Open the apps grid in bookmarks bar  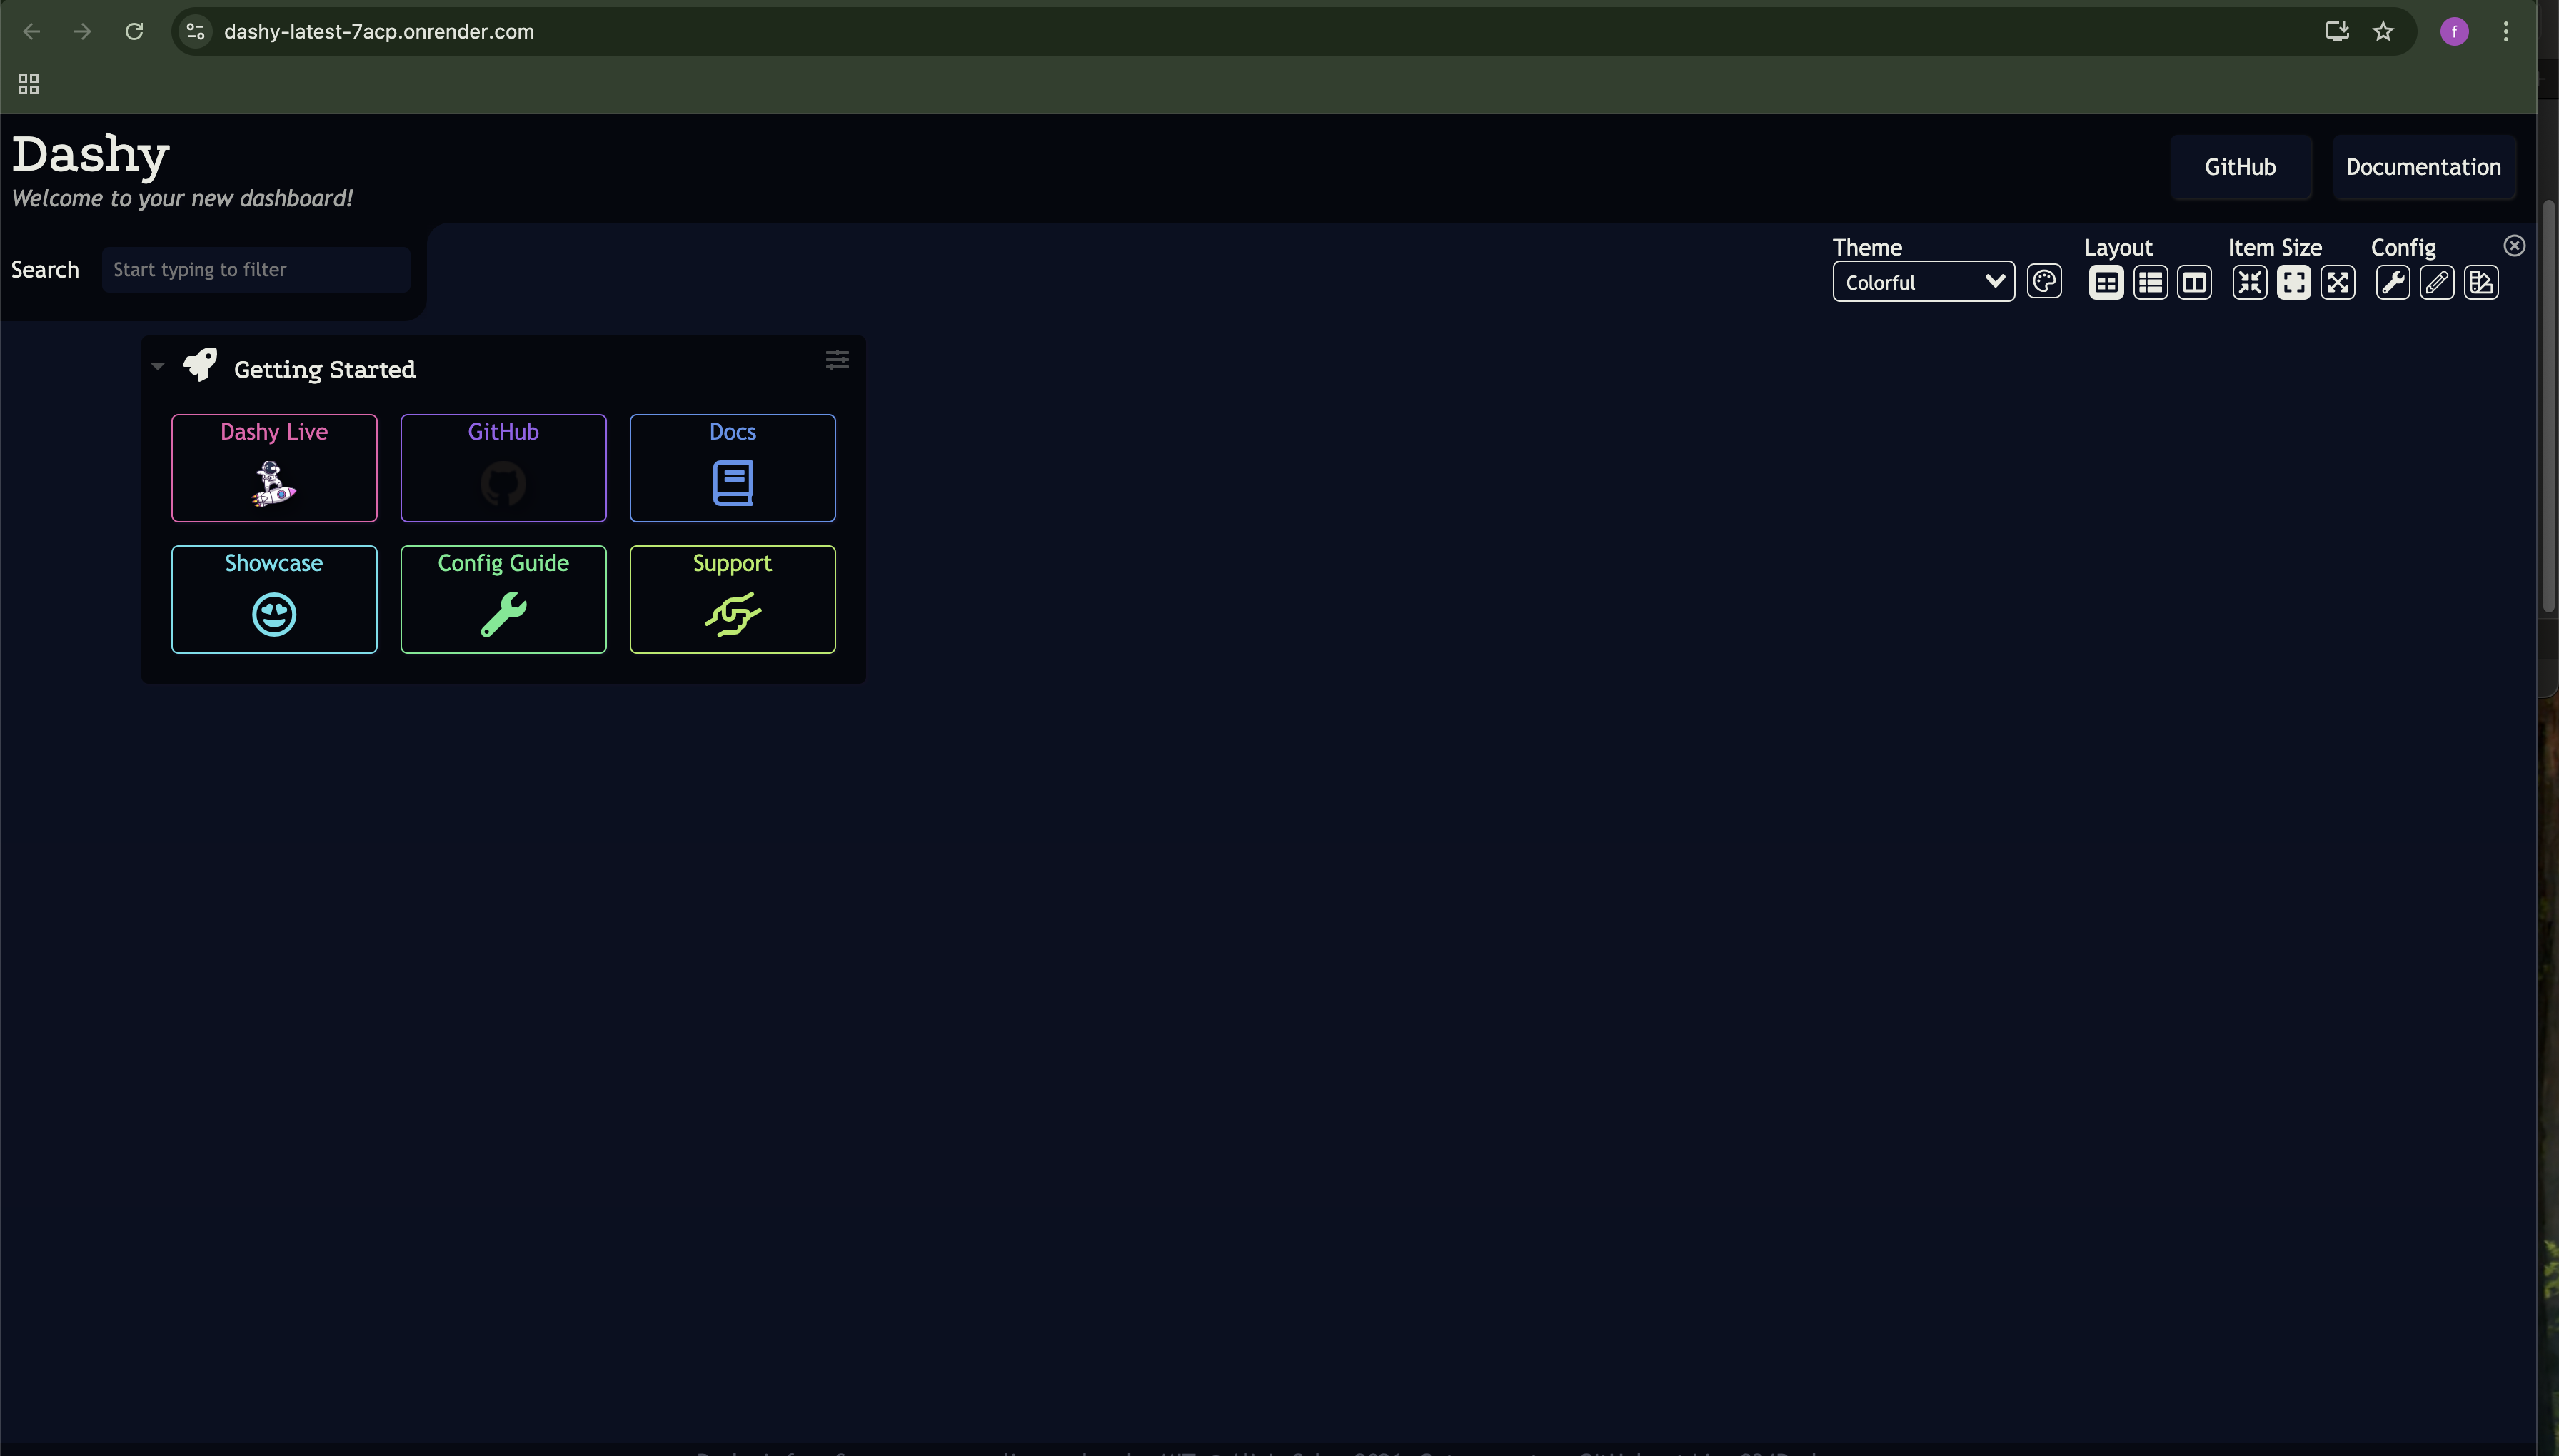(28, 84)
